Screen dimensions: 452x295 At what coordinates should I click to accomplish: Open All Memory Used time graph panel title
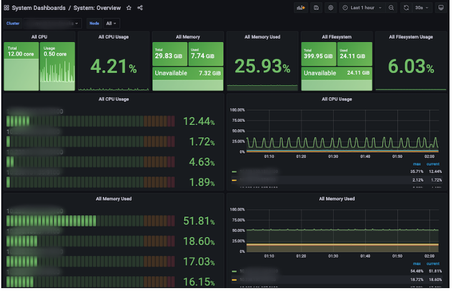click(337, 199)
